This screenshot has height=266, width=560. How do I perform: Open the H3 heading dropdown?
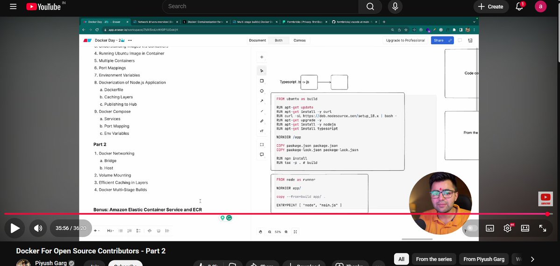110,231
